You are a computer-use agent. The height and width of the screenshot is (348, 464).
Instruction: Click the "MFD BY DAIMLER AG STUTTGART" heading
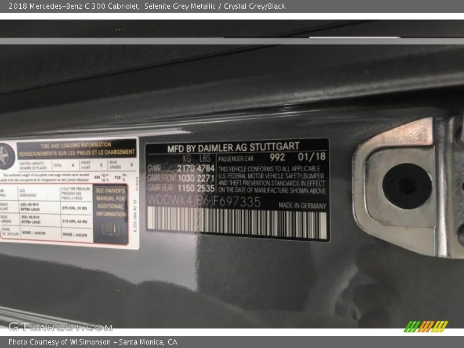(x=233, y=148)
